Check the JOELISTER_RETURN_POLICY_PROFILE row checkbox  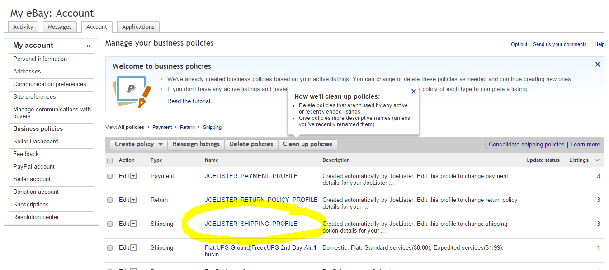(110, 200)
